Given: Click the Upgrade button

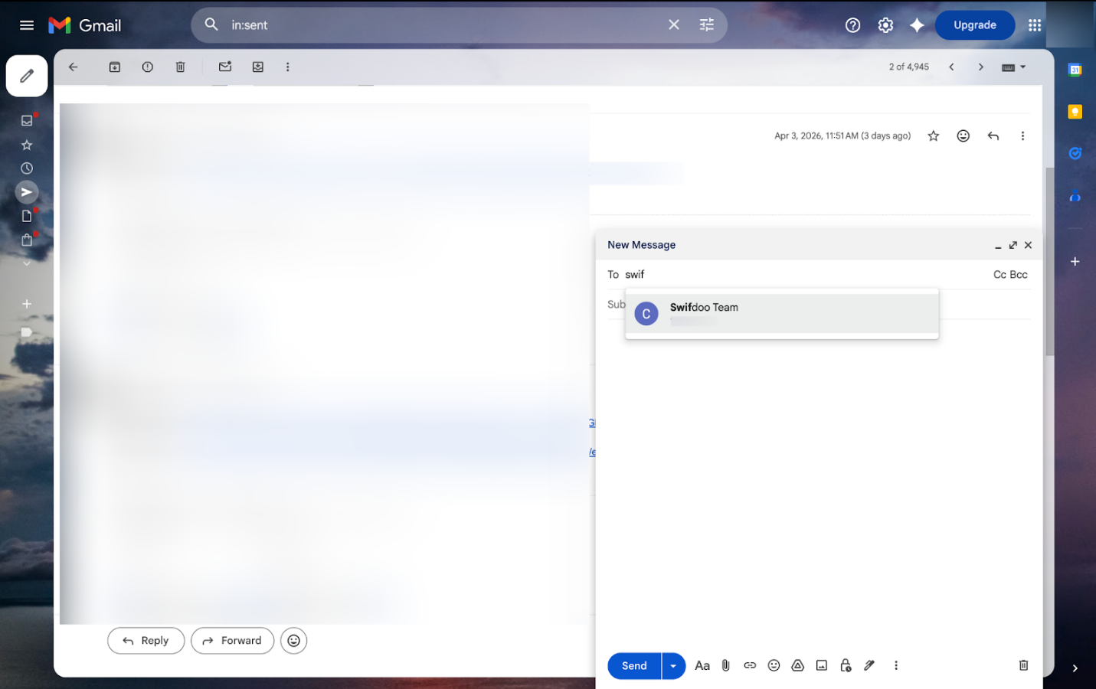Looking at the screenshot, I should [x=974, y=24].
